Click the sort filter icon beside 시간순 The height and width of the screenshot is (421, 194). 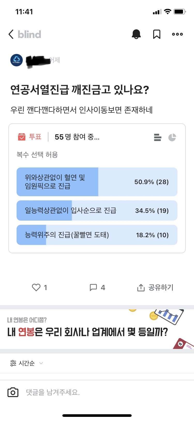(x=13, y=363)
